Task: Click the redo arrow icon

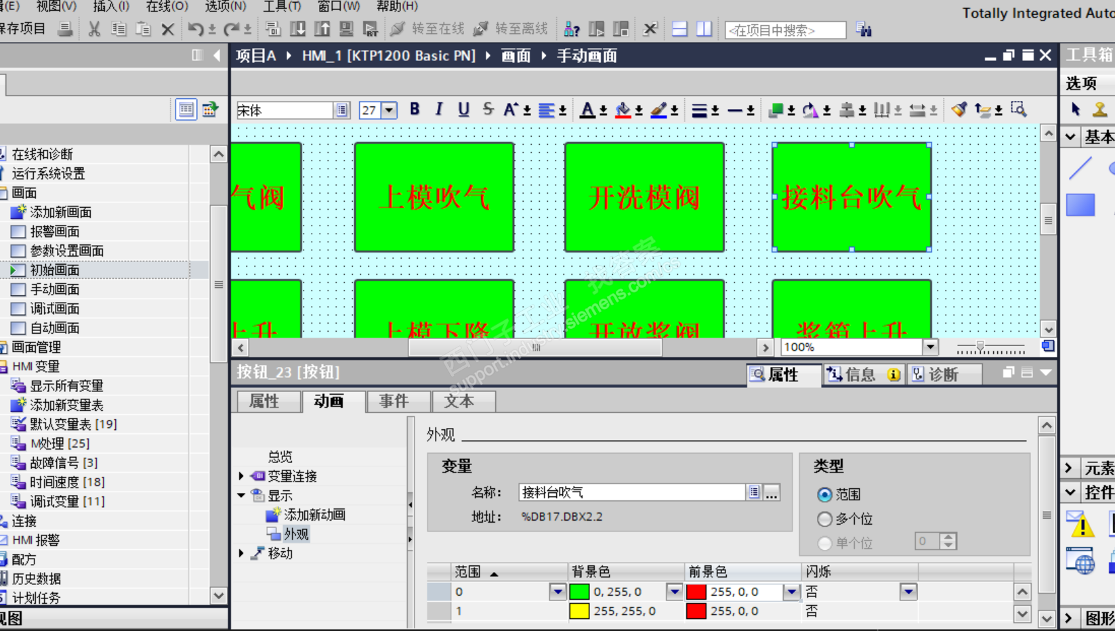Action: [x=232, y=29]
